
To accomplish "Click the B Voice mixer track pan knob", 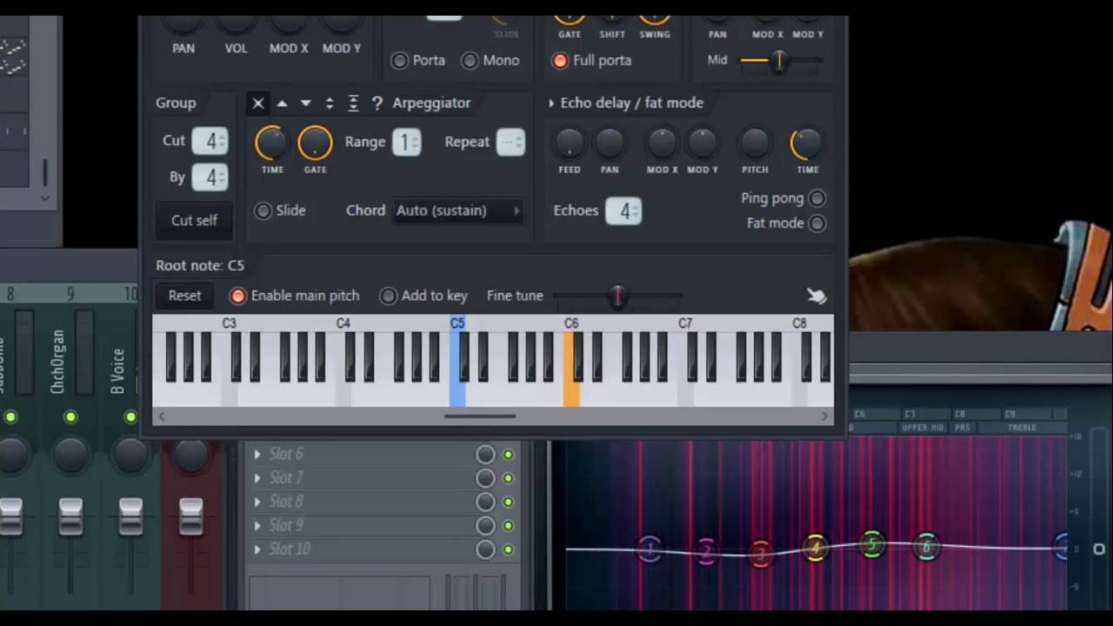I will coord(130,454).
